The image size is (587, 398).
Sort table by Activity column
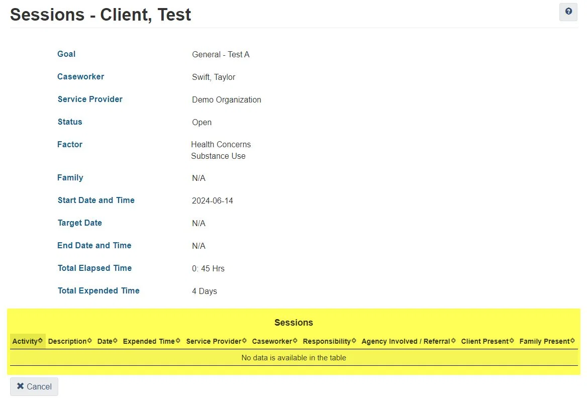coord(28,341)
